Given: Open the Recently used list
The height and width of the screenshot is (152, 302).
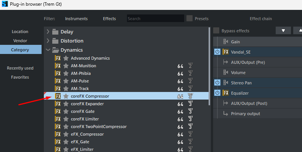Looking at the screenshot, I should 20,68.
